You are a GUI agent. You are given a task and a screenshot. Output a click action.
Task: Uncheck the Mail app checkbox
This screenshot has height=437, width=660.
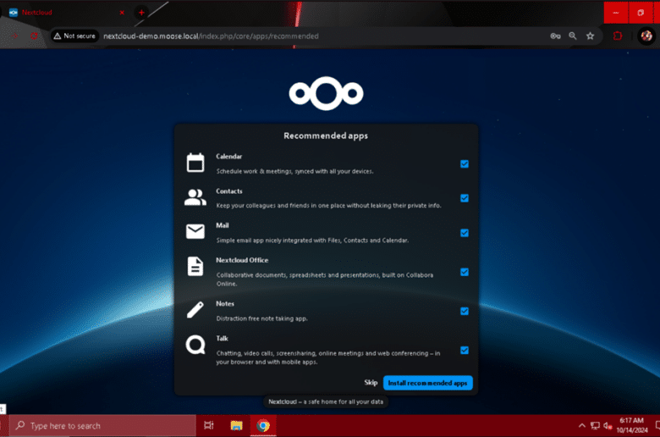[x=465, y=233]
